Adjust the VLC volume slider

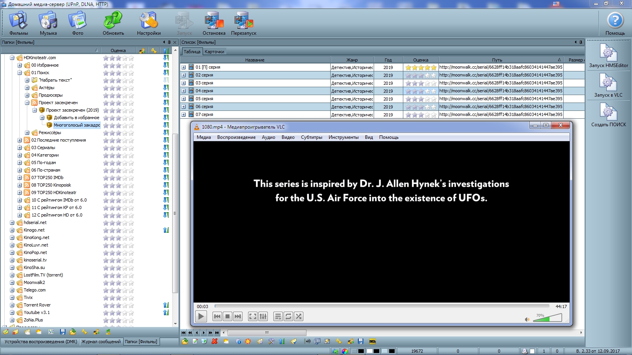click(547, 318)
